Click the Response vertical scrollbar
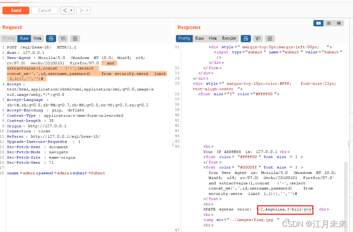Screen dimensions: 353x232 point(346,196)
